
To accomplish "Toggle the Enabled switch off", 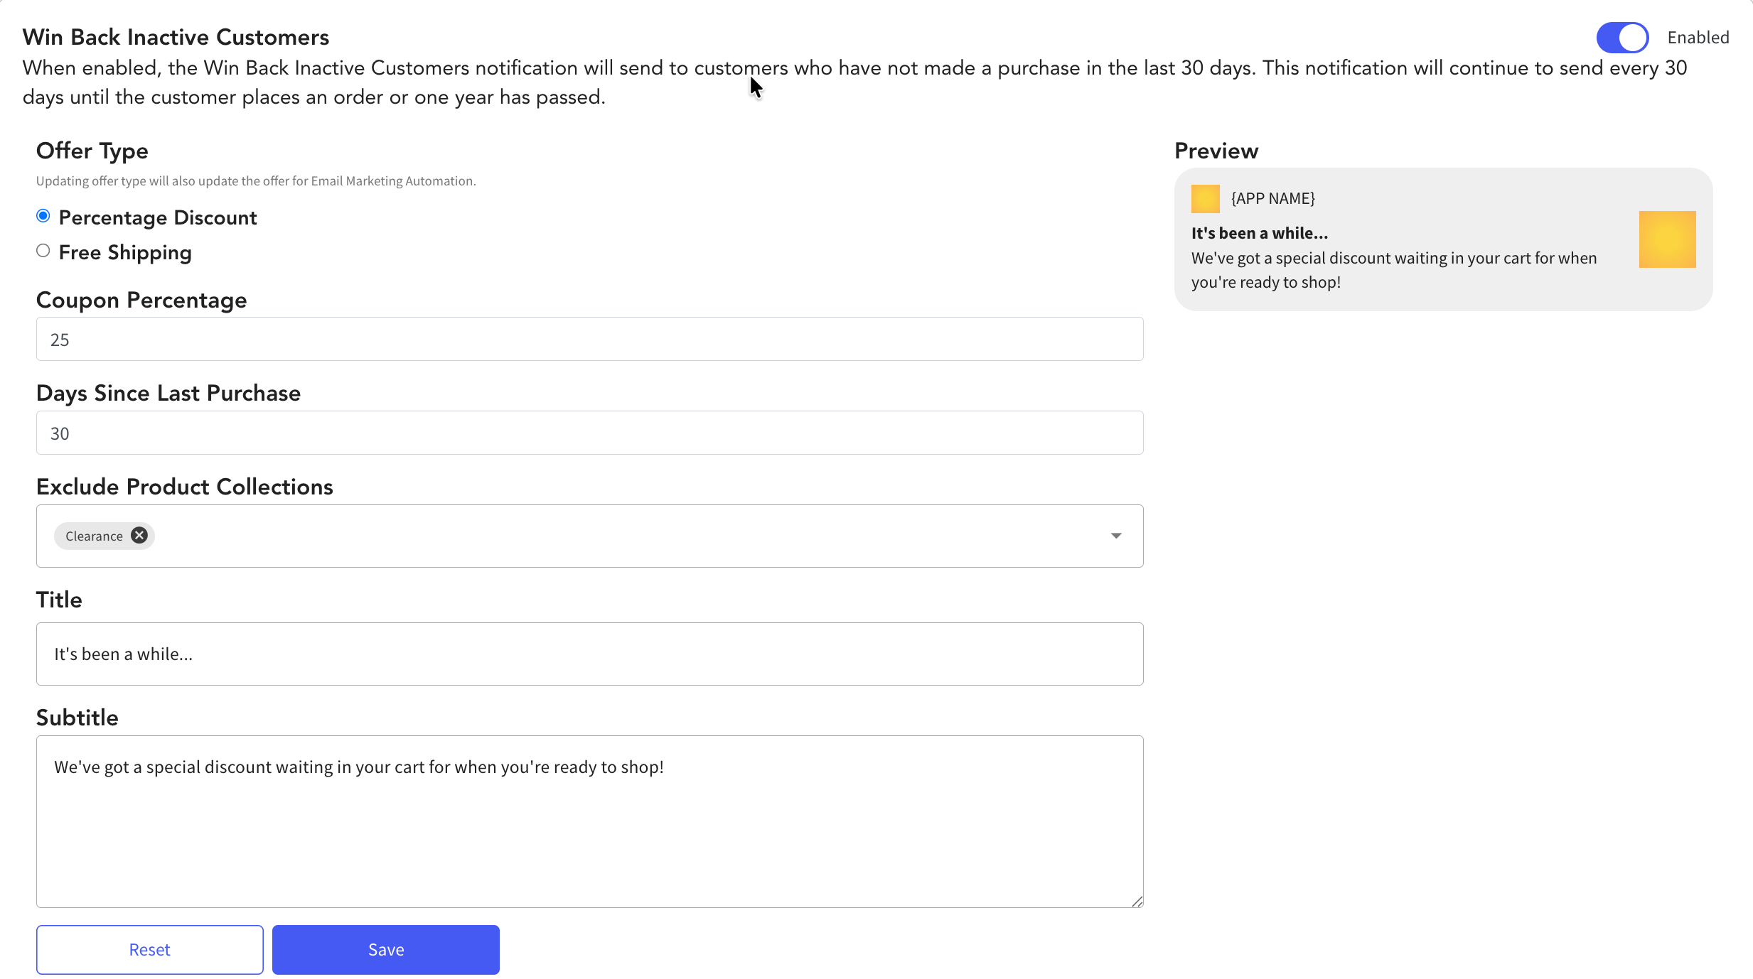I will pyautogui.click(x=1622, y=38).
